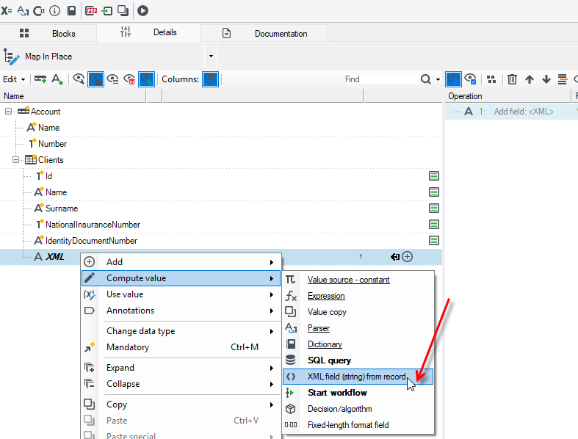Open the Add submenu in context menu

181,262
